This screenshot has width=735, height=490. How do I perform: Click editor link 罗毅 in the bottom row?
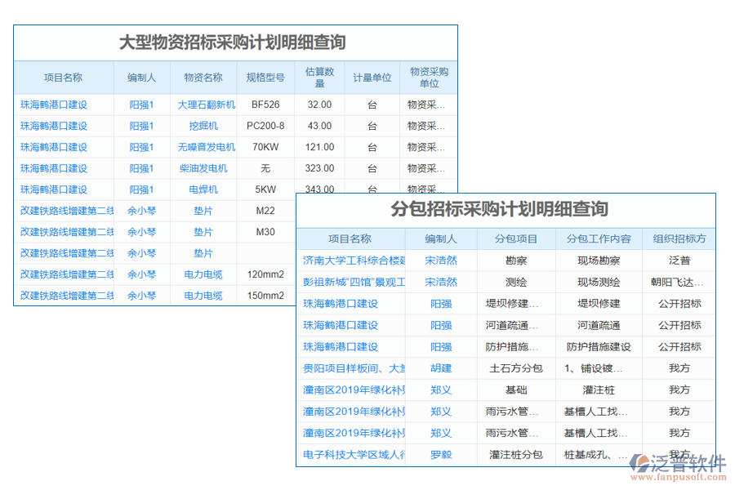[438, 454]
